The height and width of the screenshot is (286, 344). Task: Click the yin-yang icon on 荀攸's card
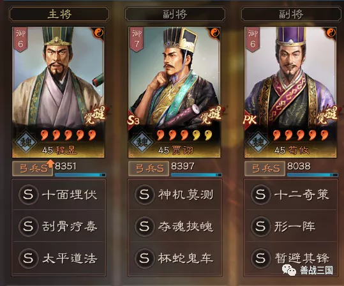331,33
